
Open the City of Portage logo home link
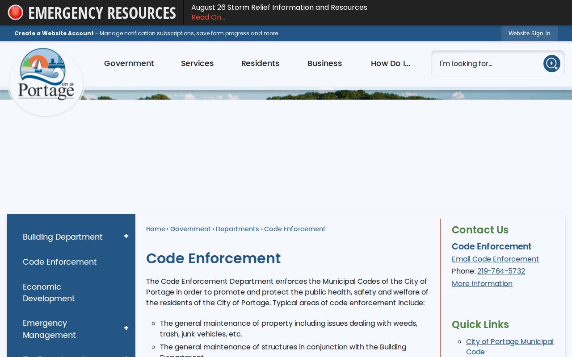46,81
